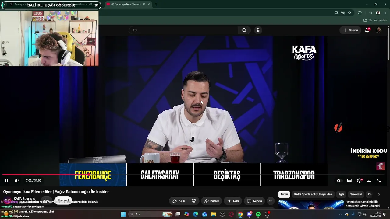
Task: Click the video title Oyuncuyu İkna Edemediler
Action: (x=56, y=192)
